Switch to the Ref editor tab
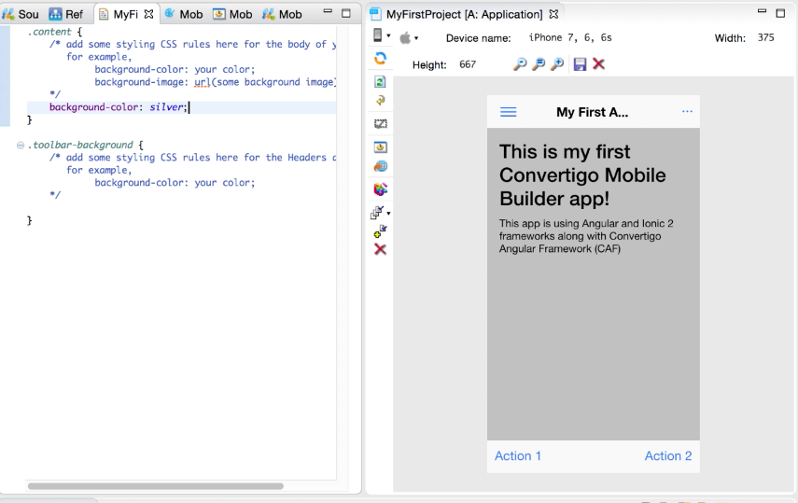 click(x=72, y=14)
